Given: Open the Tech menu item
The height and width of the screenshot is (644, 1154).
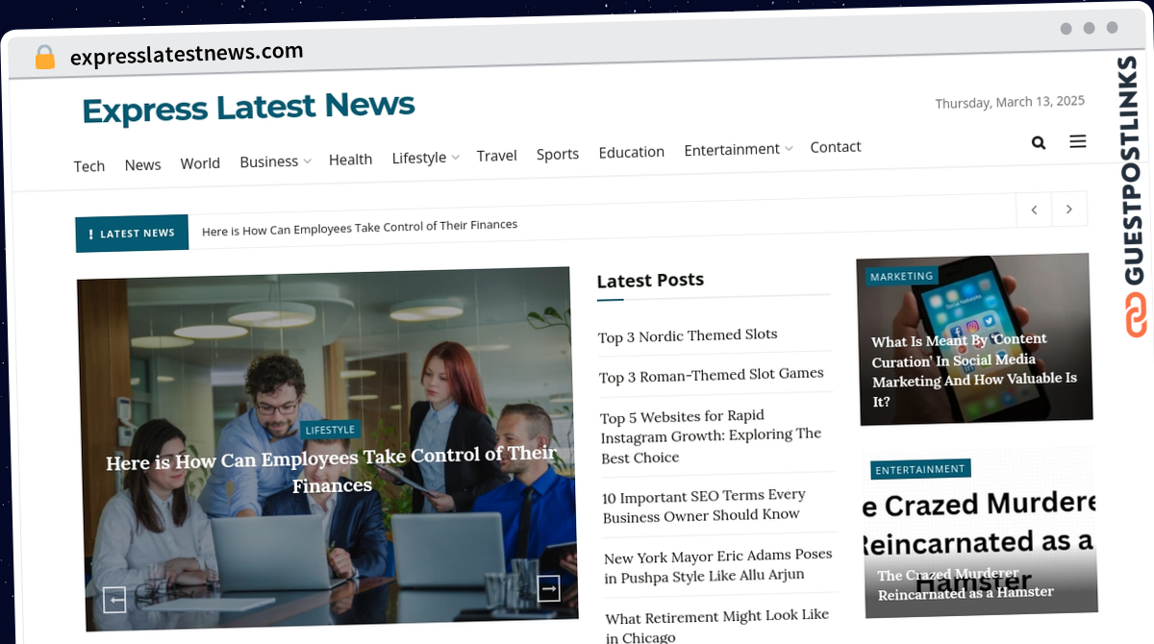Looking at the screenshot, I should click(89, 166).
